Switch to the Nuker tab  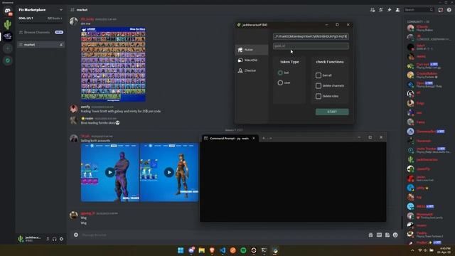coord(251,50)
